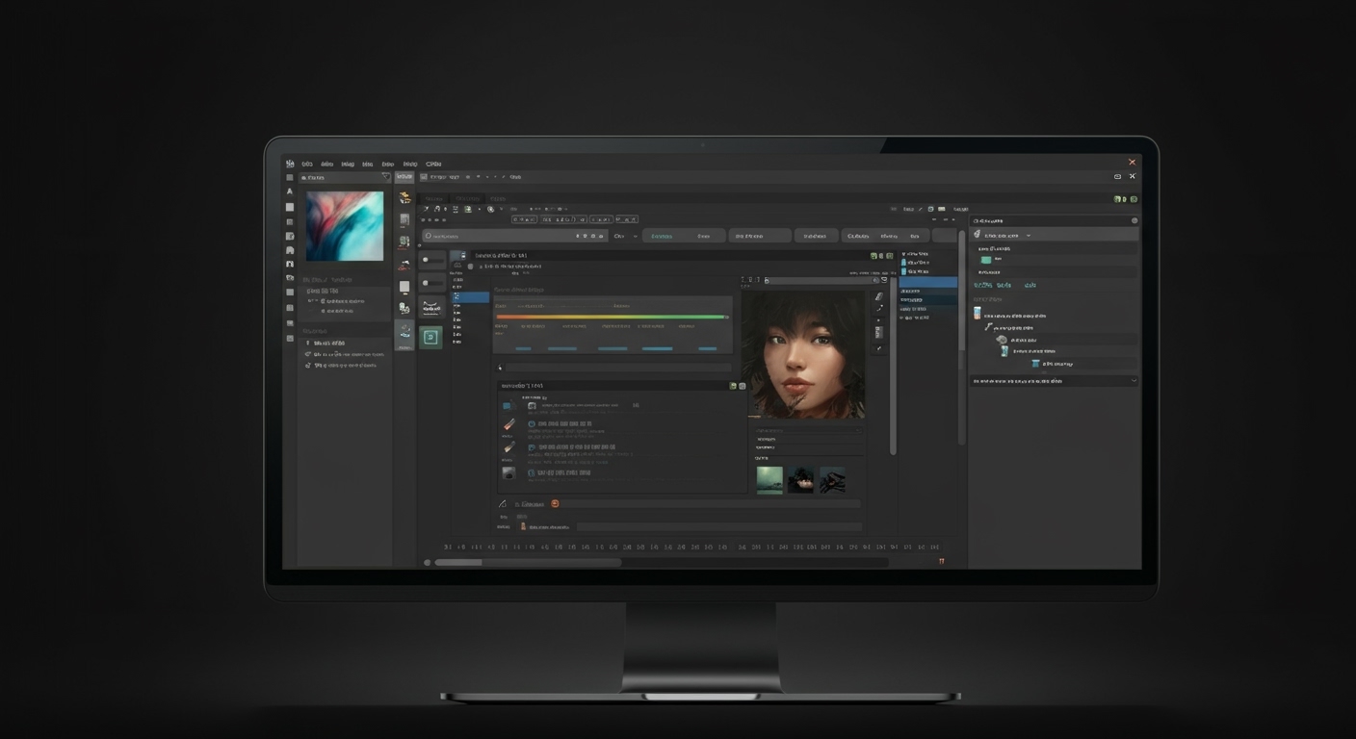Click the eraser icon beside the portrait
Screen dimensions: 1356x739
click(878, 297)
